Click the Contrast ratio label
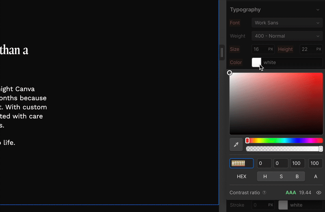Viewport: 325px width, 212px height. tap(245, 193)
